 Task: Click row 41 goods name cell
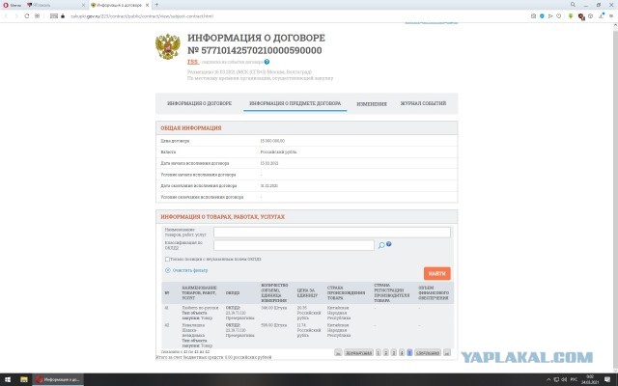pos(200,313)
